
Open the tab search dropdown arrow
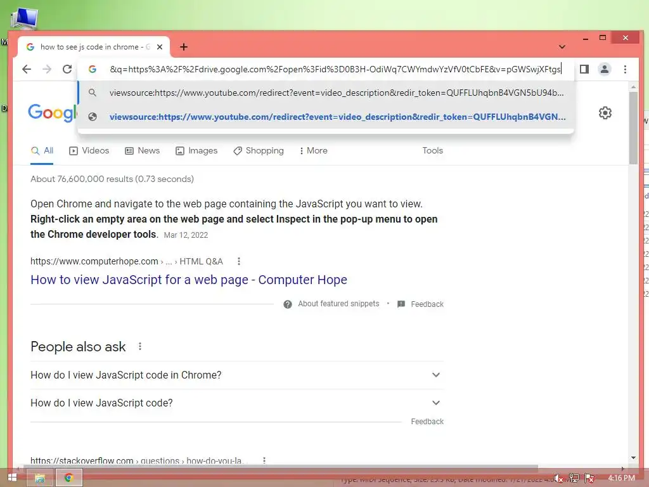pos(562,47)
